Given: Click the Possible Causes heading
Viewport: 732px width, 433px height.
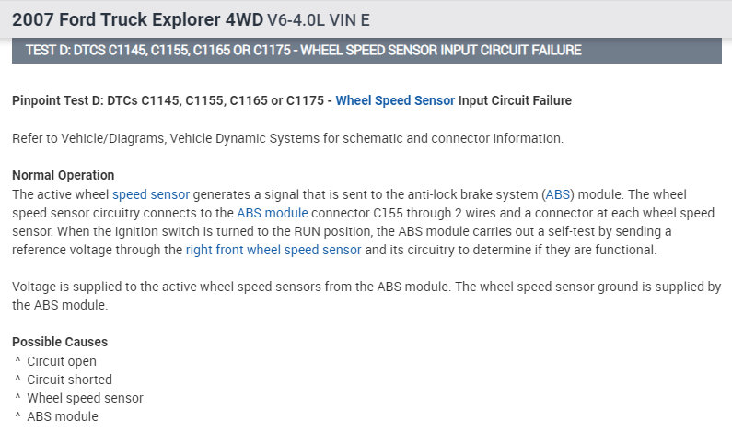Looking at the screenshot, I should click(60, 342).
